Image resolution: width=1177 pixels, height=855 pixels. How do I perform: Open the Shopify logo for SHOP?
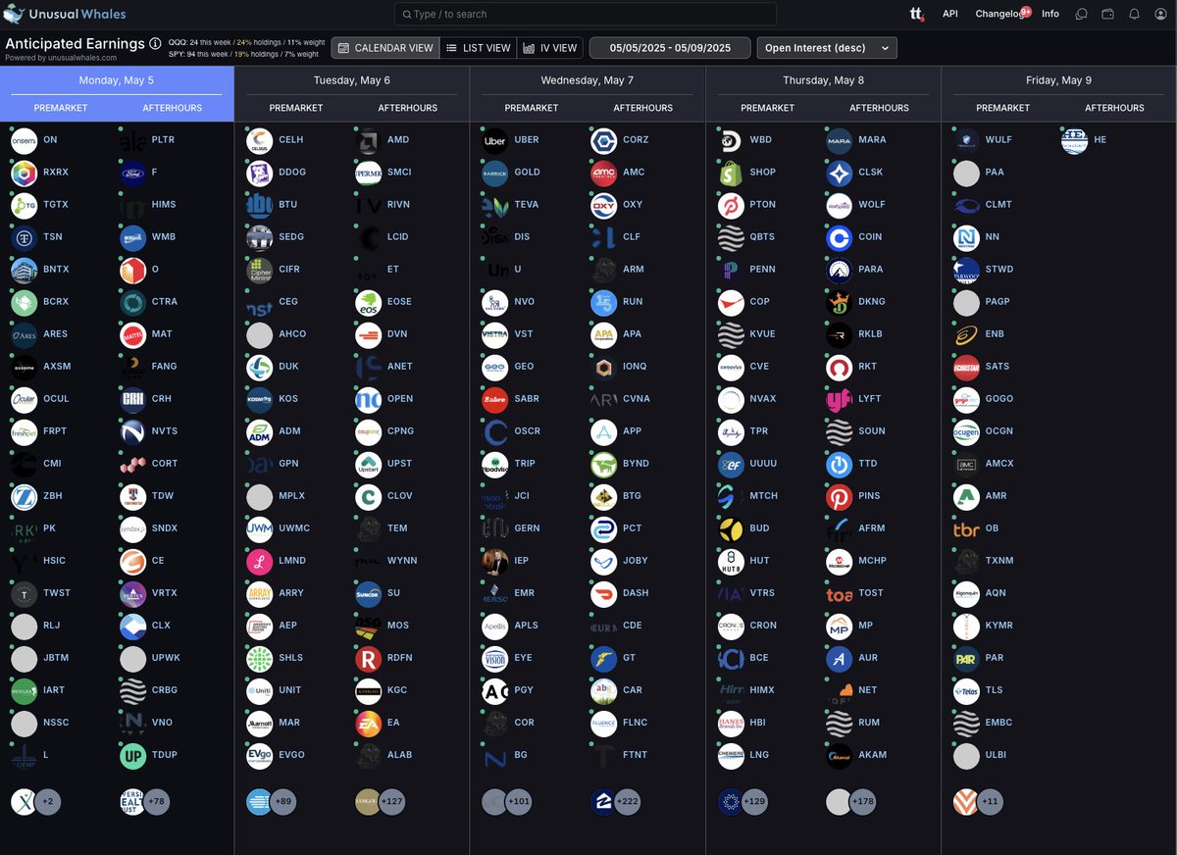point(731,174)
